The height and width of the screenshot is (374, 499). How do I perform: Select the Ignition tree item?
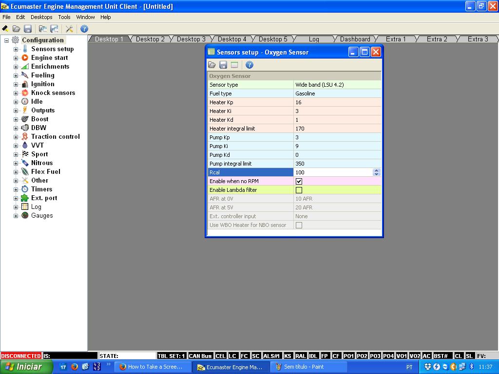[42, 84]
